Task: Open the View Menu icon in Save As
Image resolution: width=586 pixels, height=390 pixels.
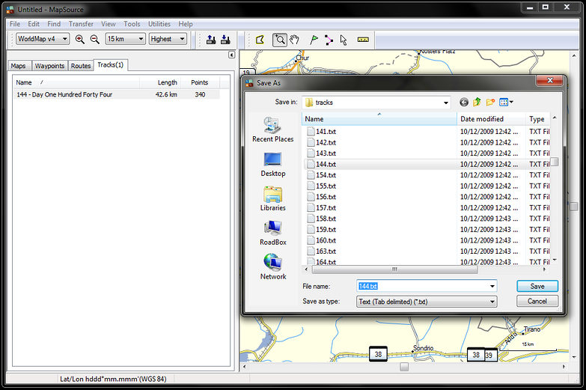Action: click(x=506, y=102)
